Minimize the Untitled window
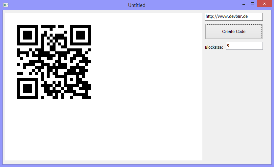Image resolution: width=274 pixels, height=167 pixels. point(244,4)
